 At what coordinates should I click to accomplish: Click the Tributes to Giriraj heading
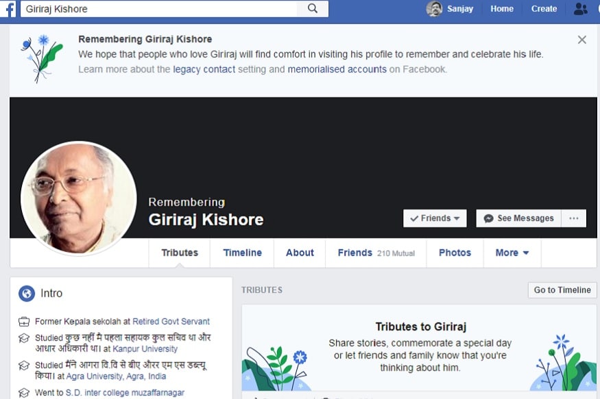click(421, 327)
